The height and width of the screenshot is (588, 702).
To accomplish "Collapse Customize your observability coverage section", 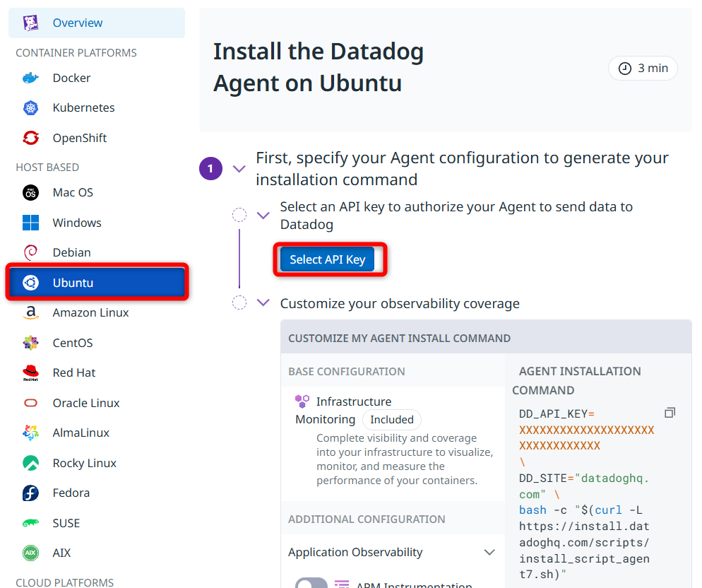I will coord(263,302).
